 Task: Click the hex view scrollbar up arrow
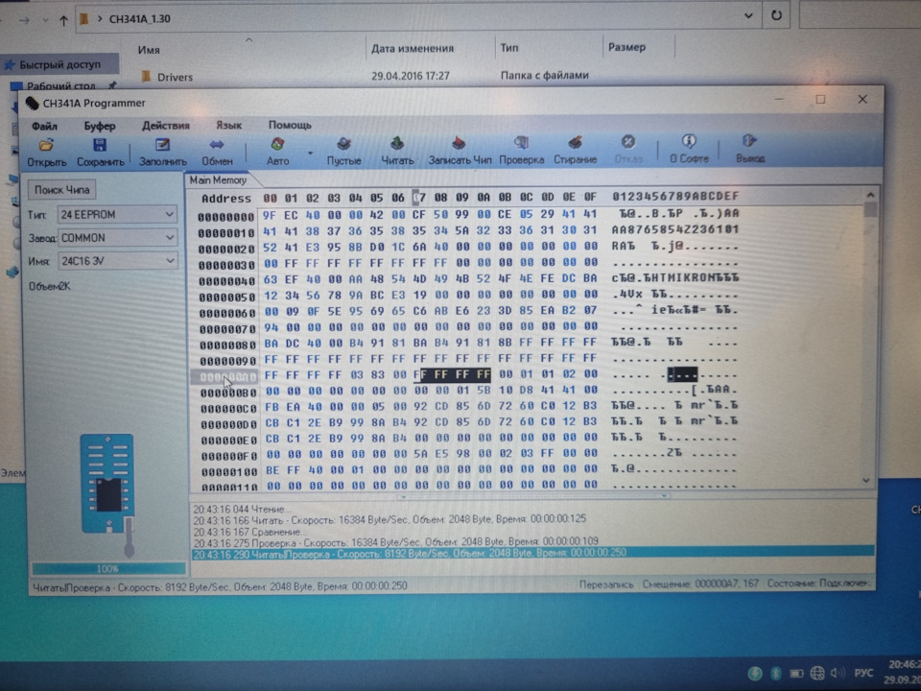tap(870, 195)
